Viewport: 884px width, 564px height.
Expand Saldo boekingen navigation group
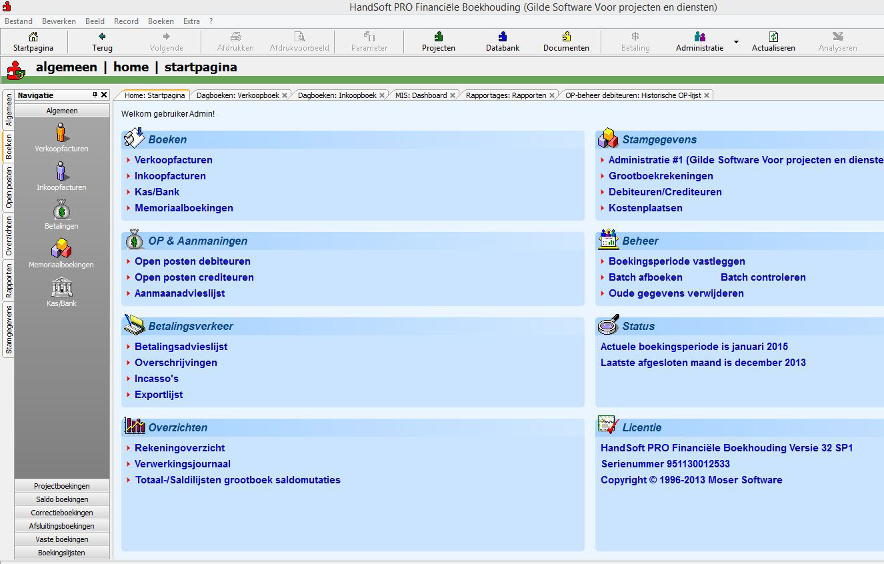pos(62,499)
